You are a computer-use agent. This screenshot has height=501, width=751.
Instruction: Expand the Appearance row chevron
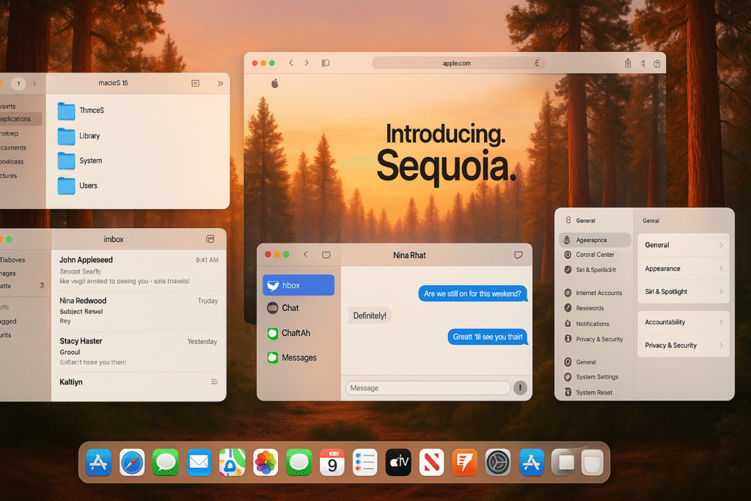tap(721, 268)
